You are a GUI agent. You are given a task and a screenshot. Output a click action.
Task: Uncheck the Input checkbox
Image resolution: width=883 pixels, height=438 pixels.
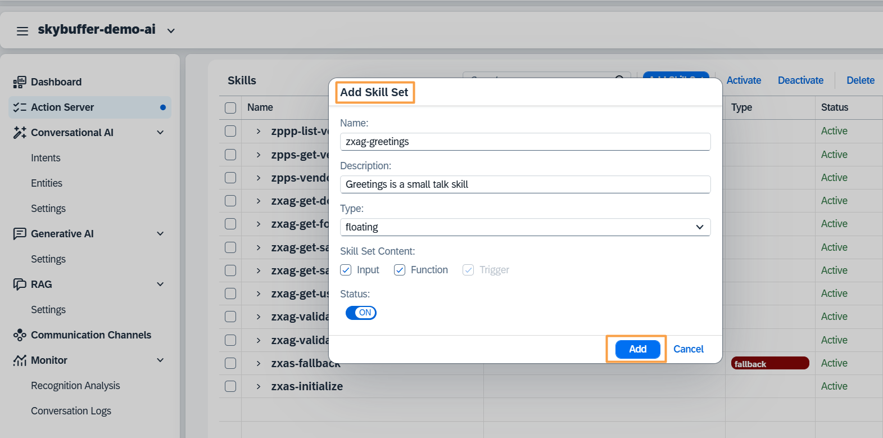[346, 270]
